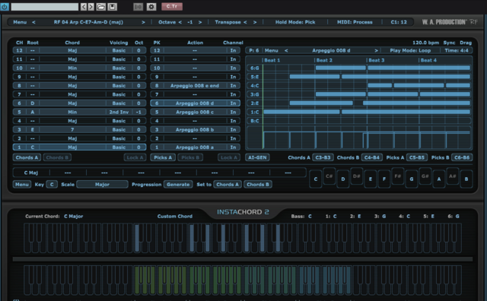Viewport: 487px width, 301px height.
Task: Generate a chord progression
Action: click(178, 184)
